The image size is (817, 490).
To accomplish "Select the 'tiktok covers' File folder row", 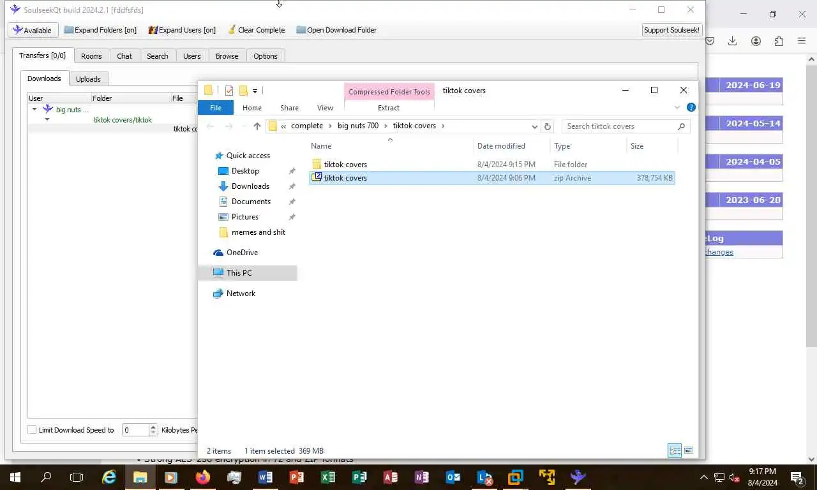I will (x=491, y=165).
